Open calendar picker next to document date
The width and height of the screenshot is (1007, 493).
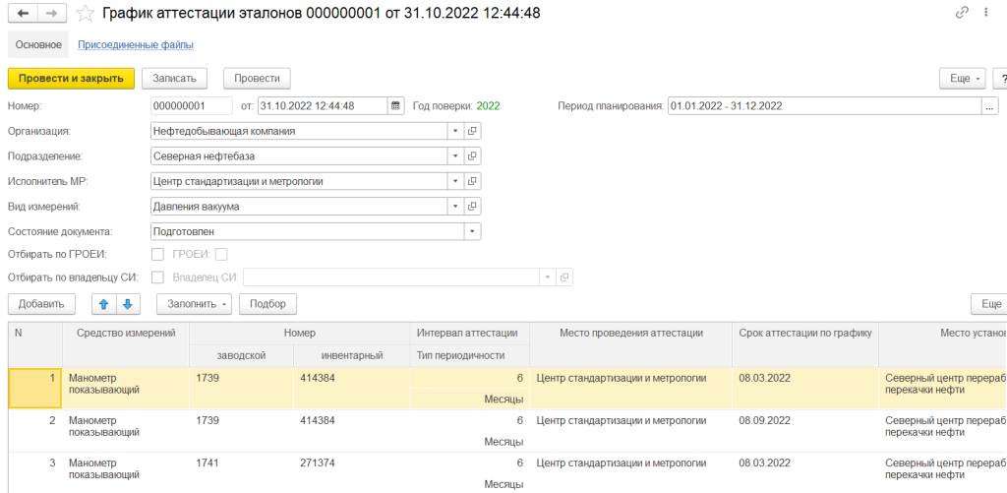coord(395,106)
